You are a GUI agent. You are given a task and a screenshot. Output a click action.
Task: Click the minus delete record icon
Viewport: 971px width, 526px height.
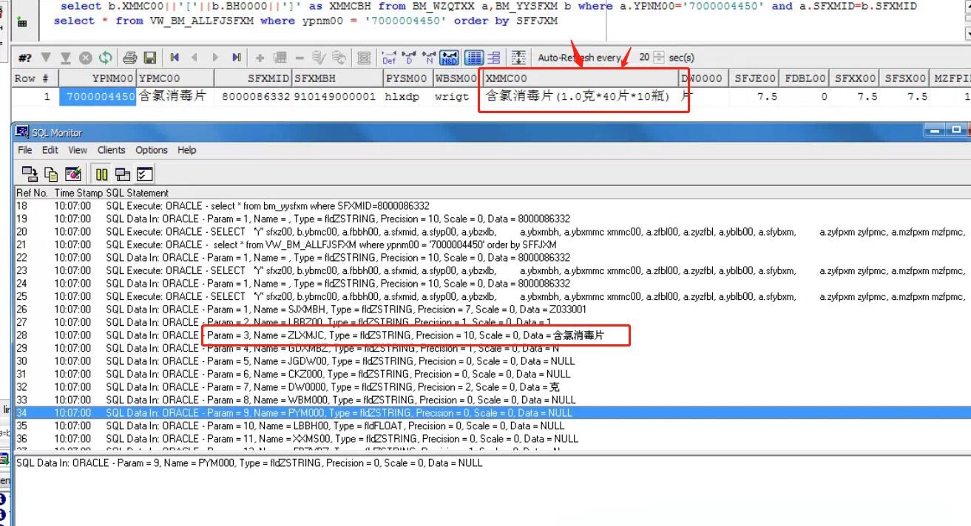coord(300,58)
